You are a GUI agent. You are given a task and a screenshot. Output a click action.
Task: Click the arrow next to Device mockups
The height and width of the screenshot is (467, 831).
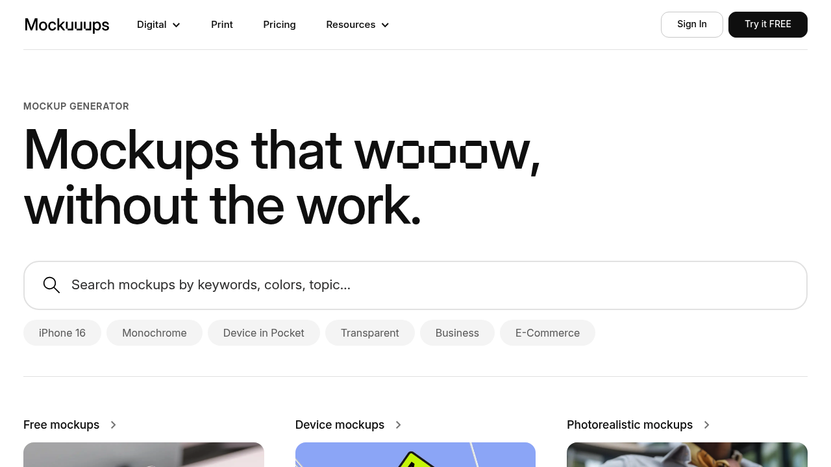click(x=398, y=425)
